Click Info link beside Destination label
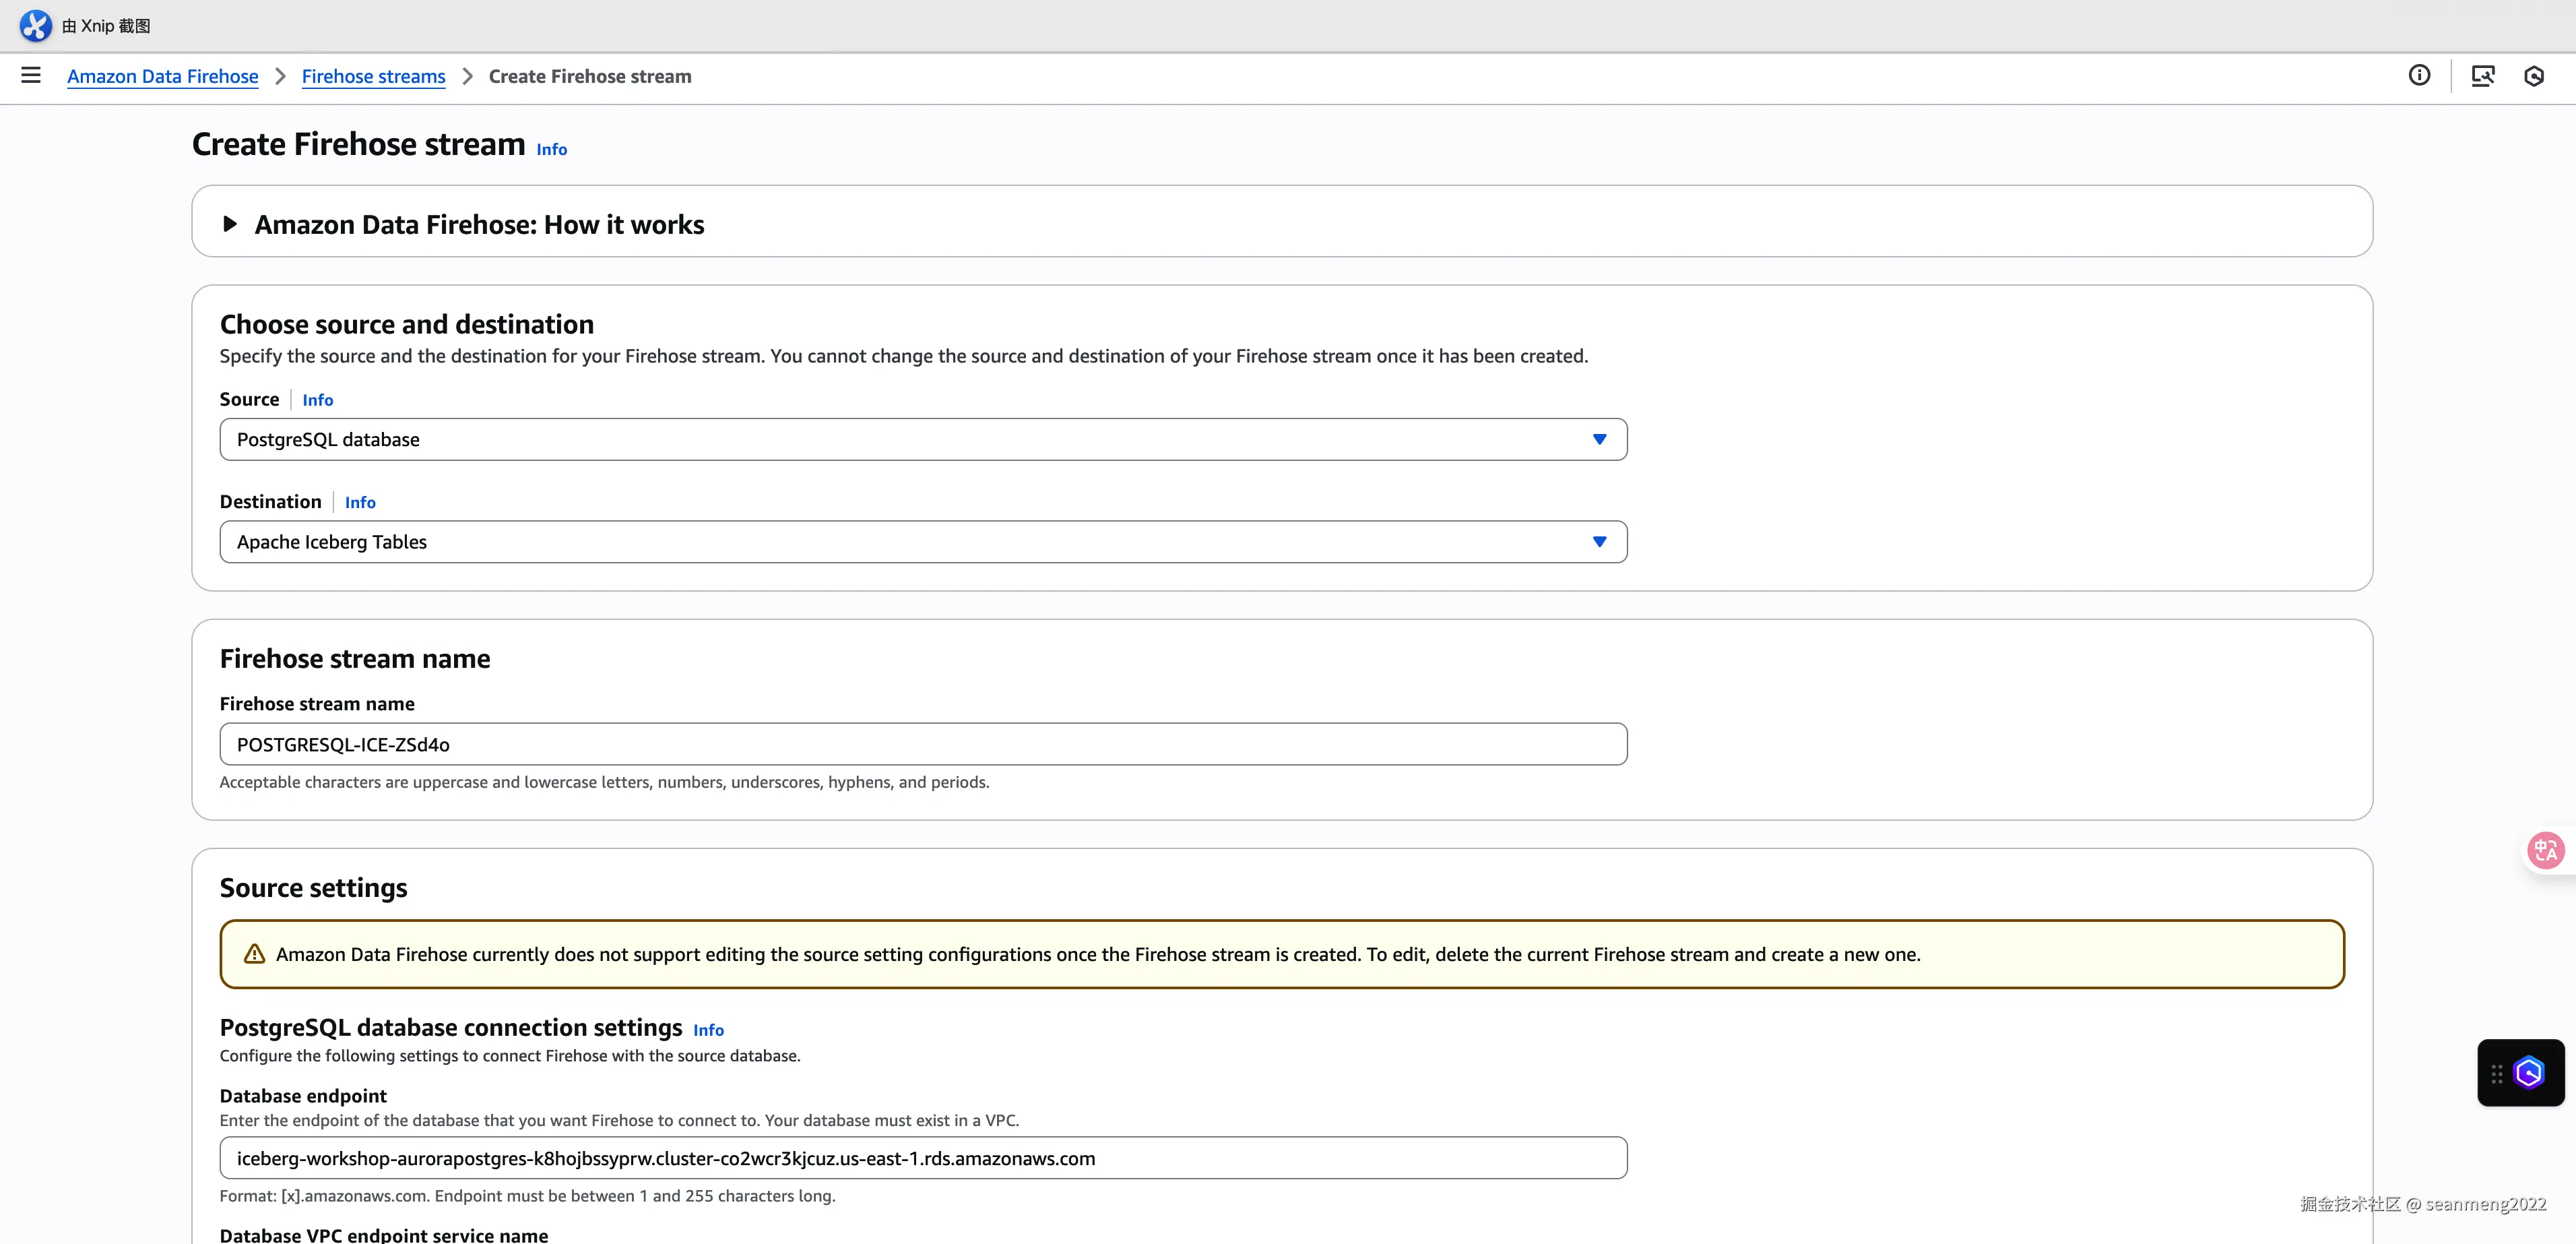Viewport: 2576px width, 1244px height. coord(360,502)
